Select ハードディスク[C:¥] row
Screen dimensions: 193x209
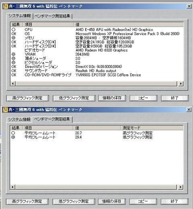[97, 42]
